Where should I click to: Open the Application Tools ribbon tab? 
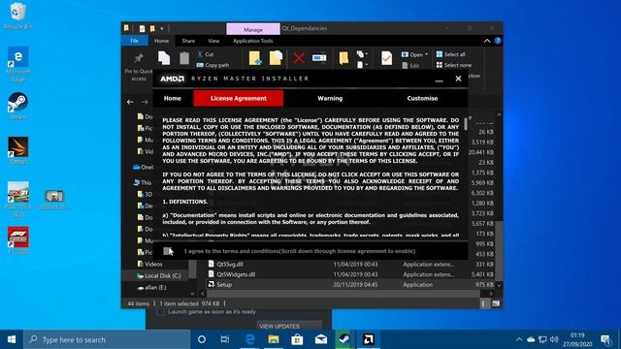[252, 41]
